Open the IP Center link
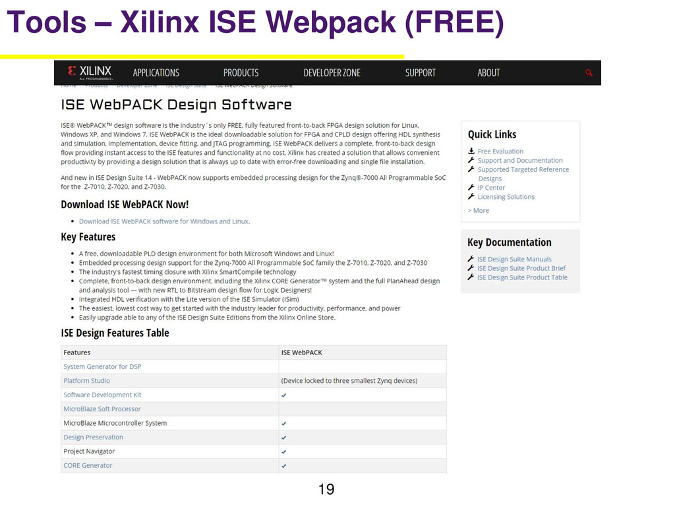 pyautogui.click(x=491, y=188)
